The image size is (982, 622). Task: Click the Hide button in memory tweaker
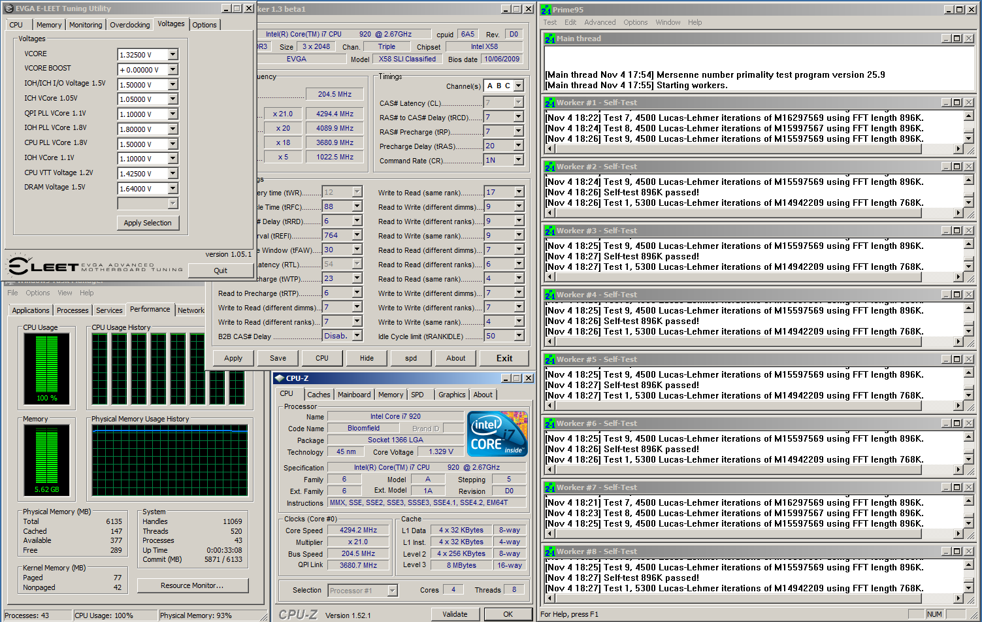pos(367,358)
